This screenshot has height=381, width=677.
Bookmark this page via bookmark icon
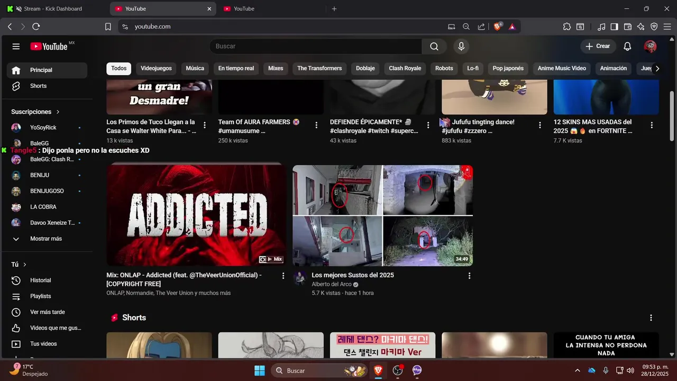(x=108, y=26)
